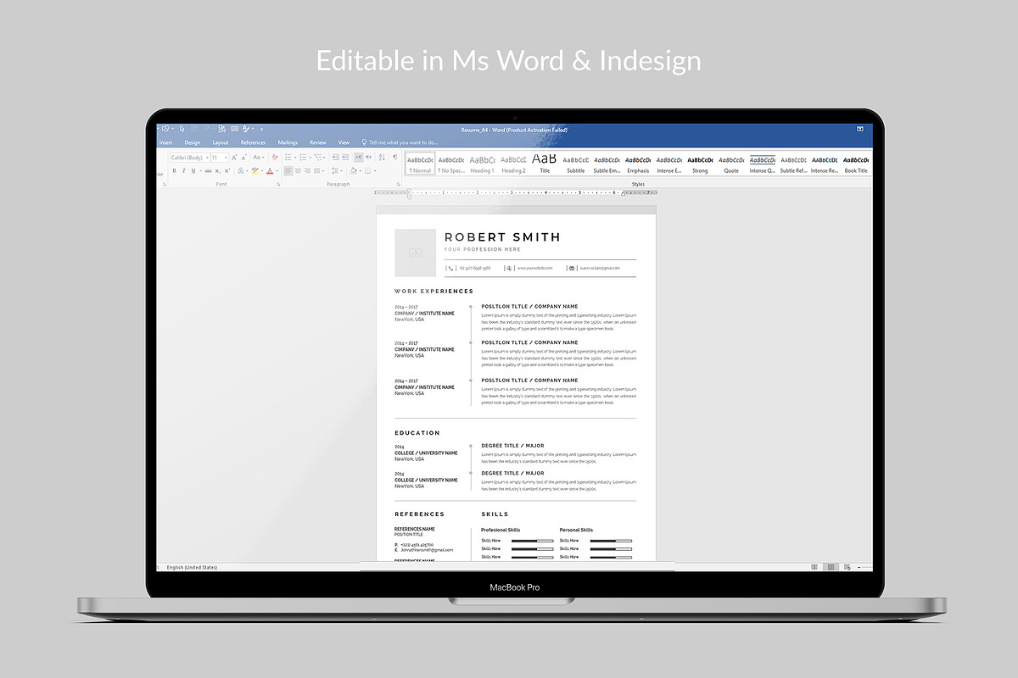Click Web Layout view icon in status bar
Viewport: 1018px width, 678px height.
[847, 567]
